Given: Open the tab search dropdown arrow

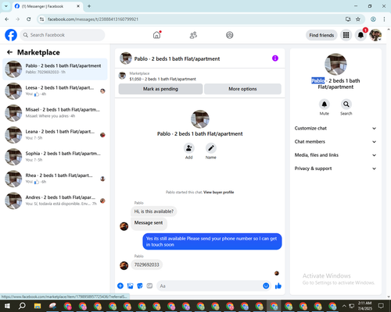Looking at the screenshot, I should point(6,6).
